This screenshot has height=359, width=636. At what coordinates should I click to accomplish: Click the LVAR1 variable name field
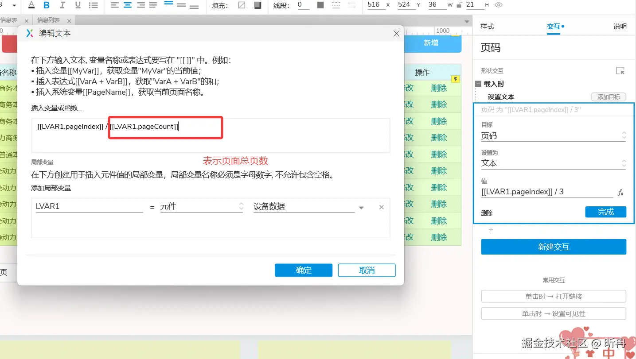point(89,207)
